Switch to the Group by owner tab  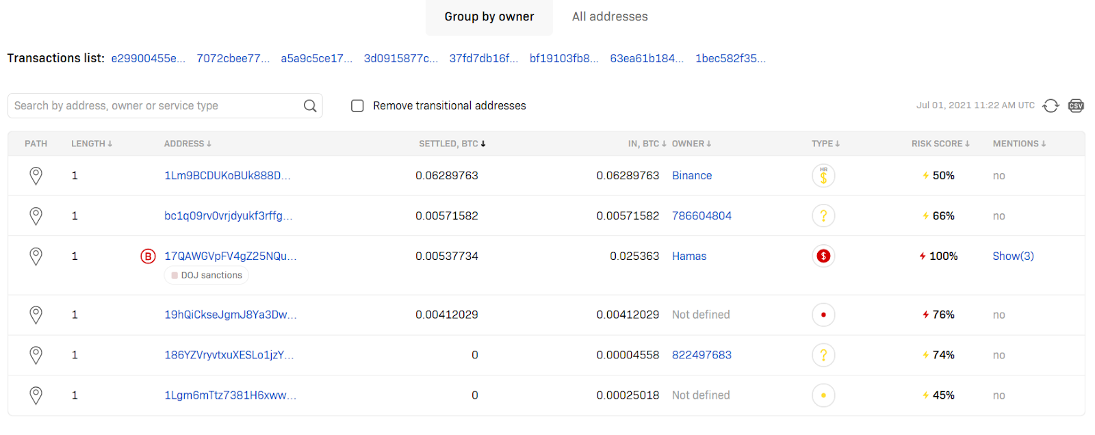coord(489,17)
